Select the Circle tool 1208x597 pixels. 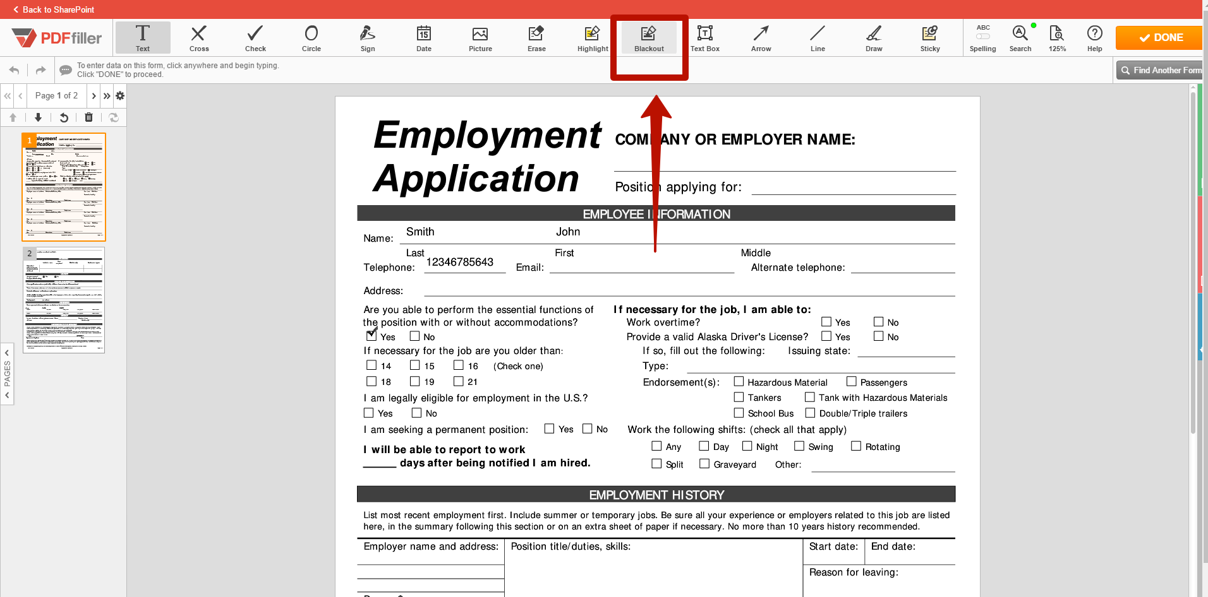[x=311, y=38]
